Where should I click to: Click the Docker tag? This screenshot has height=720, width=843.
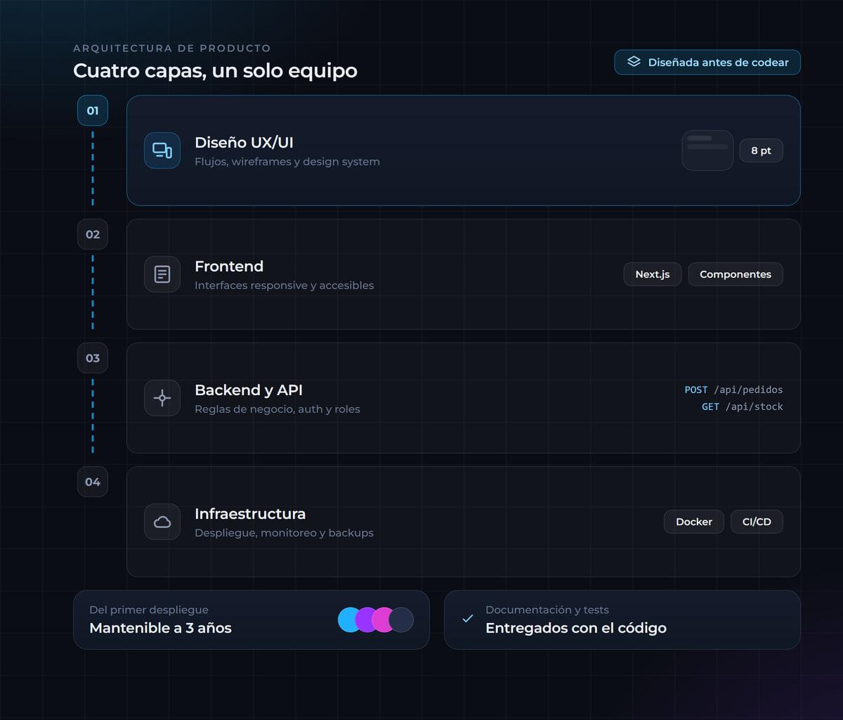694,522
